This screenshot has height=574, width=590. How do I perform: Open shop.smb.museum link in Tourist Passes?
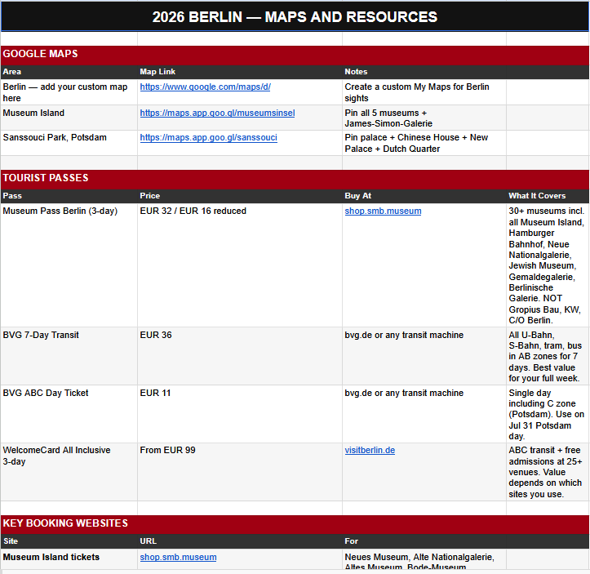[383, 211]
